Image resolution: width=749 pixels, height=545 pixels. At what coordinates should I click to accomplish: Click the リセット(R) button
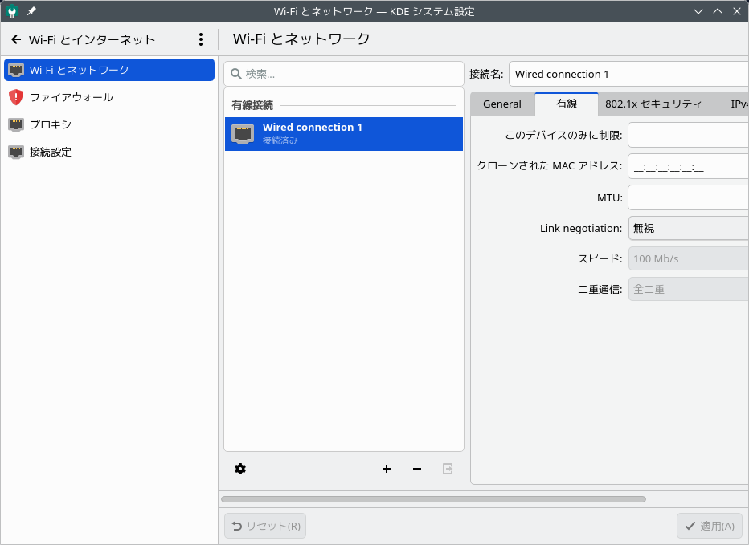[x=265, y=526]
